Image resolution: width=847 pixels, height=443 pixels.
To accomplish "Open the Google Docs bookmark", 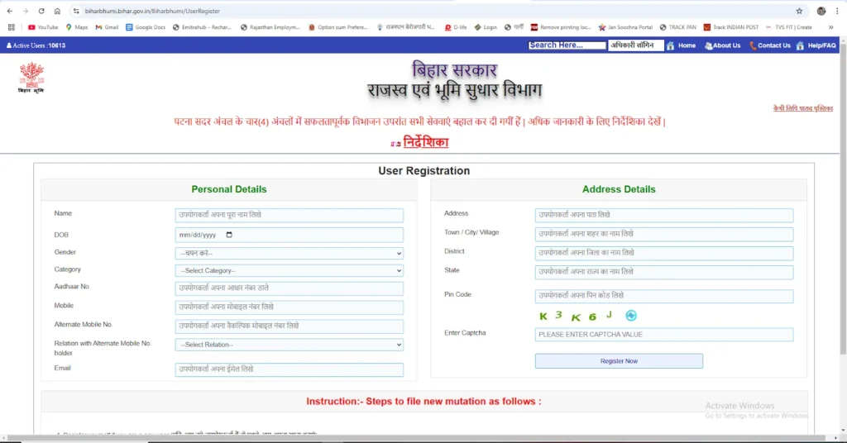I will point(146,27).
